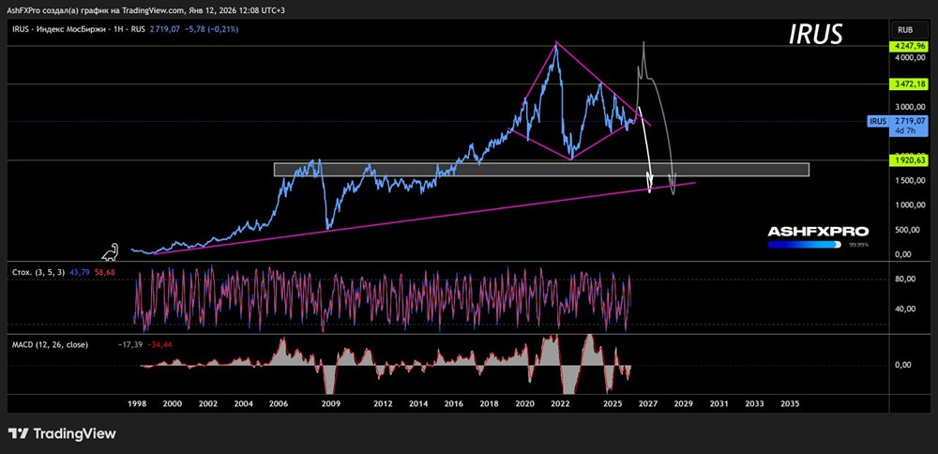This screenshot has width=938, height=454.
Task: Click the 1998 label on the time axis
Action: tap(137, 403)
